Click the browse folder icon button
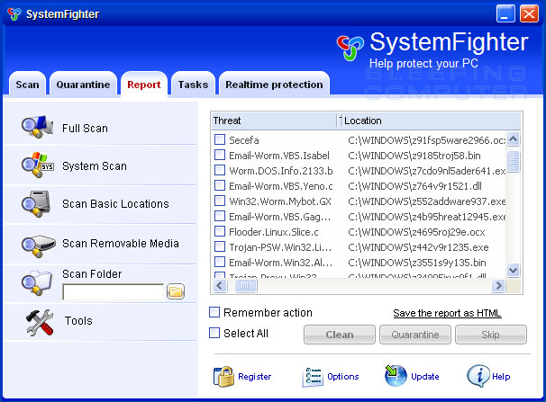Image resolution: width=546 pixels, height=402 pixels. click(176, 291)
